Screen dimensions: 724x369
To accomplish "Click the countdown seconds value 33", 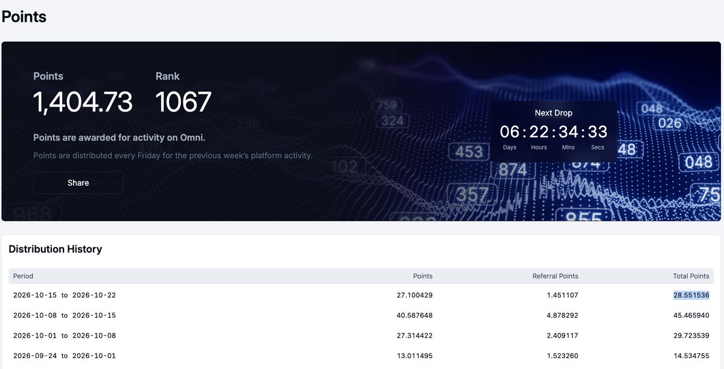I will (597, 132).
